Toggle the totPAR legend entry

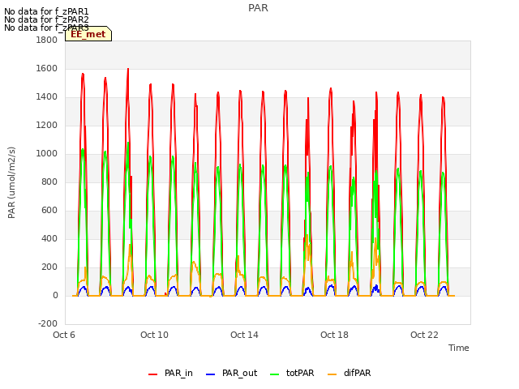click(x=292, y=373)
